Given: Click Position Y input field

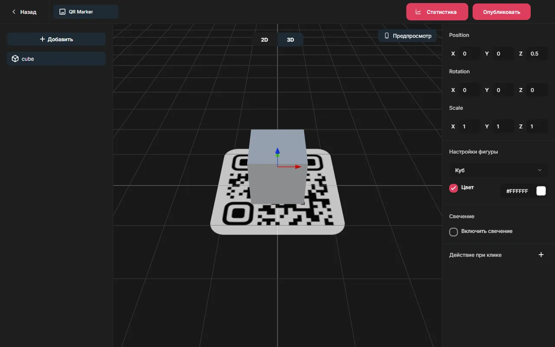Looking at the screenshot, I should pyautogui.click(x=503, y=54).
